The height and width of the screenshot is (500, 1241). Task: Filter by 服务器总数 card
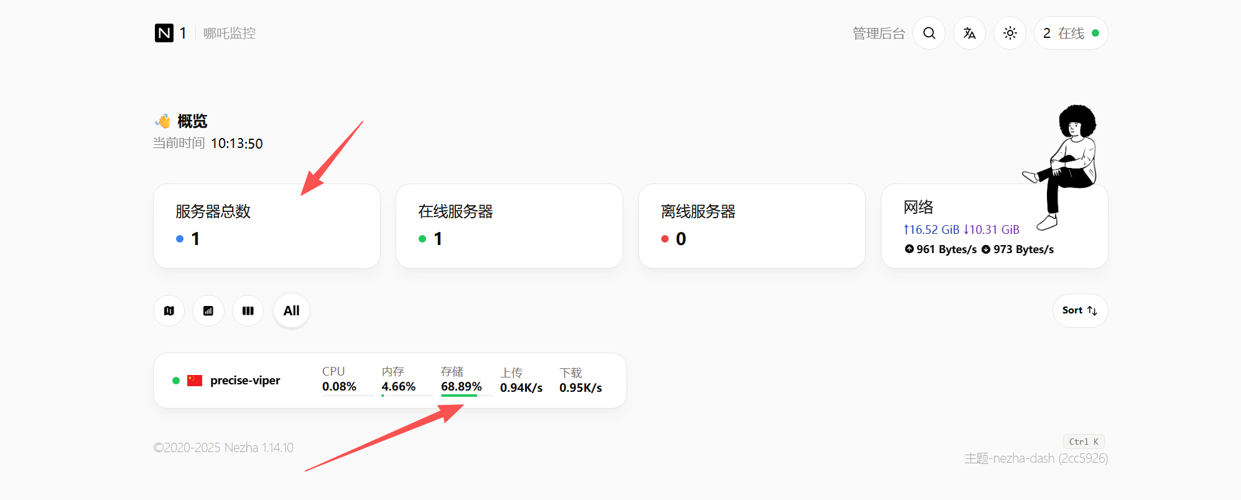point(266,226)
